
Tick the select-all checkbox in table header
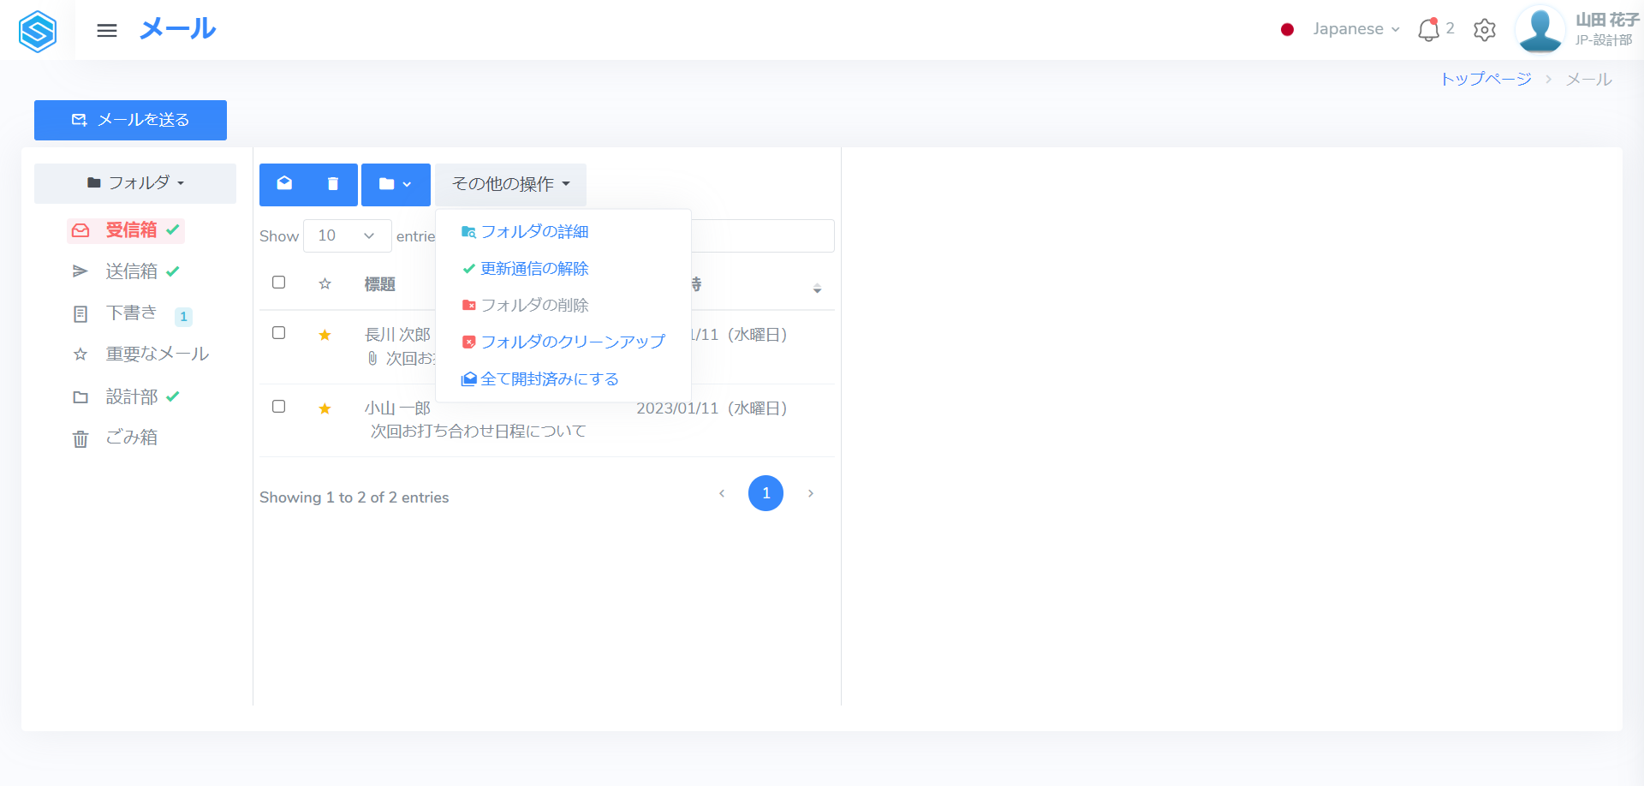pos(278,283)
